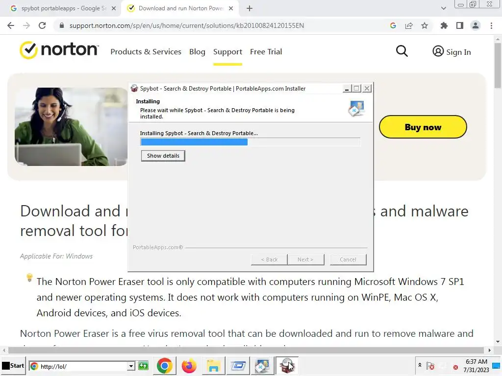This screenshot has width=502, height=376.
Task: Click the flag security tray icon
Action: 430,366
